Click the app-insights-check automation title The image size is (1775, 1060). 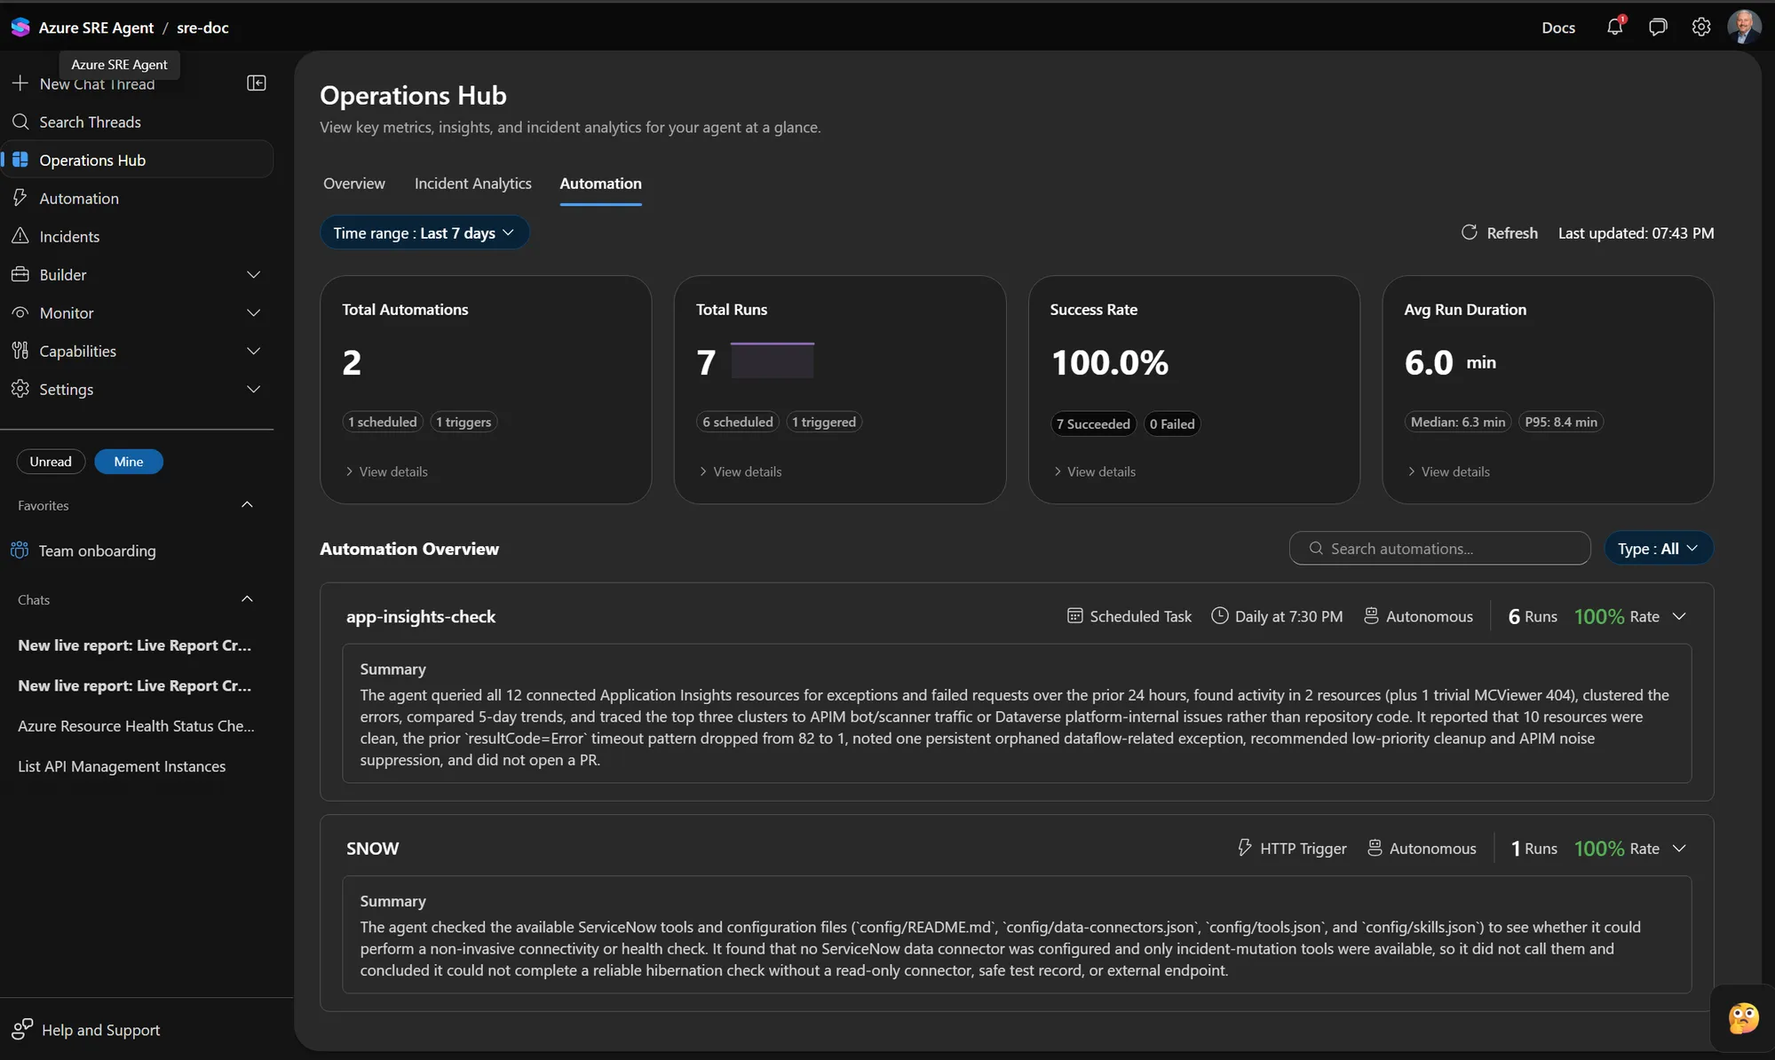click(x=421, y=616)
